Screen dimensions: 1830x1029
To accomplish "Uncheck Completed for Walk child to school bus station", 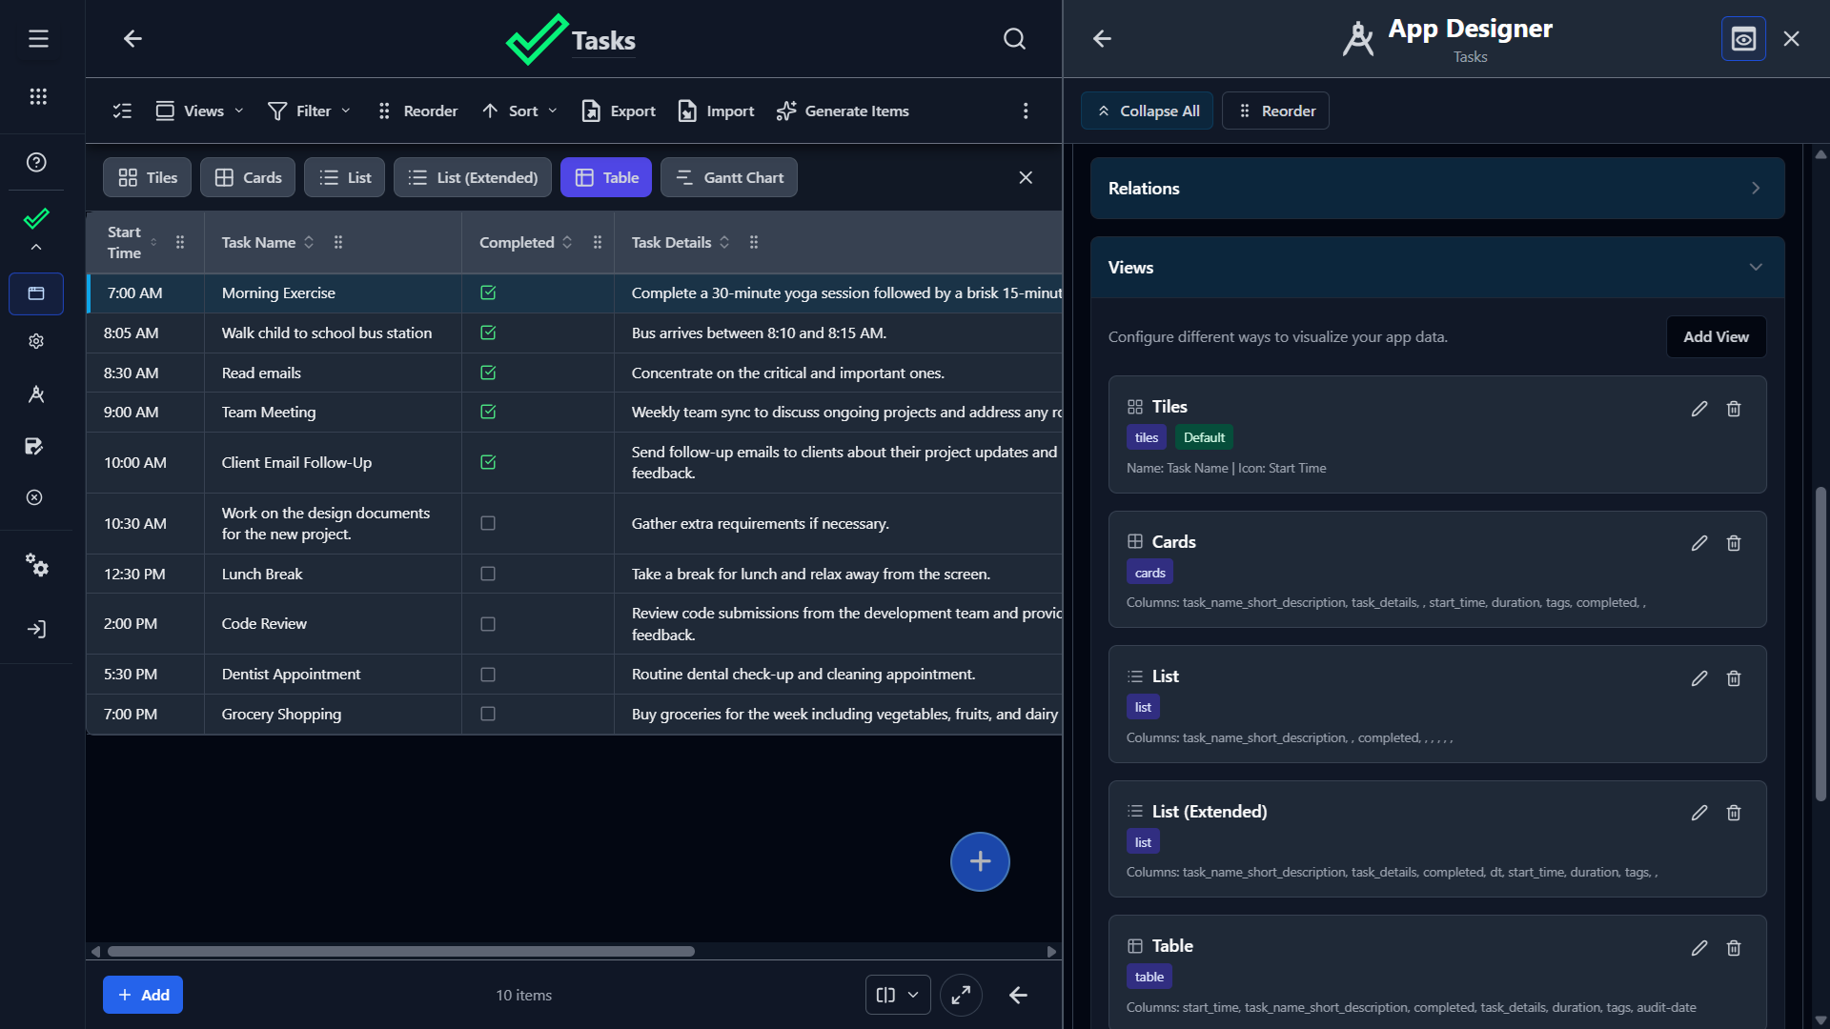I will click(488, 333).
